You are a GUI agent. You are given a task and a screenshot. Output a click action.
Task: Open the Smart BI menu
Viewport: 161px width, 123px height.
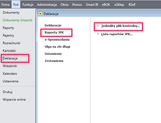(x=92, y=5)
